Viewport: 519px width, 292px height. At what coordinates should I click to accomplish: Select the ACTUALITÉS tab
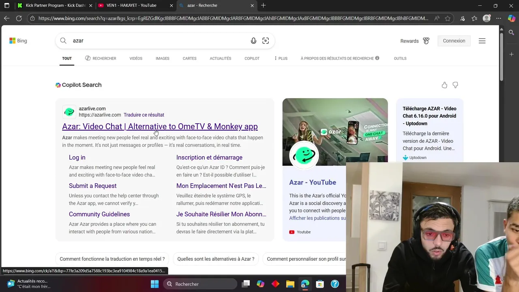[220, 58]
